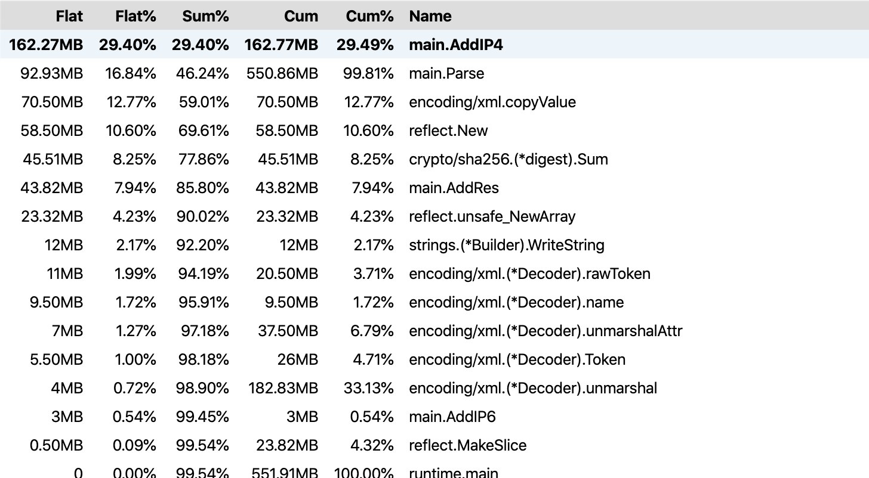Image resolution: width=869 pixels, height=478 pixels.
Task: Select strings.(*Builder).WriteString row
Action: pyautogui.click(x=434, y=245)
